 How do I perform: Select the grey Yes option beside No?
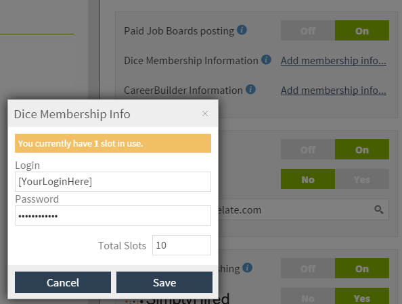tap(362, 179)
